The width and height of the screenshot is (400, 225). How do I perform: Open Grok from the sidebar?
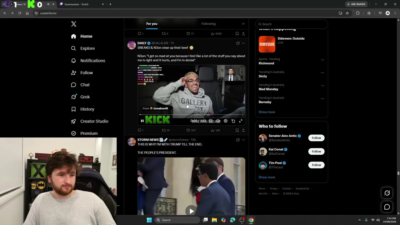80,97
